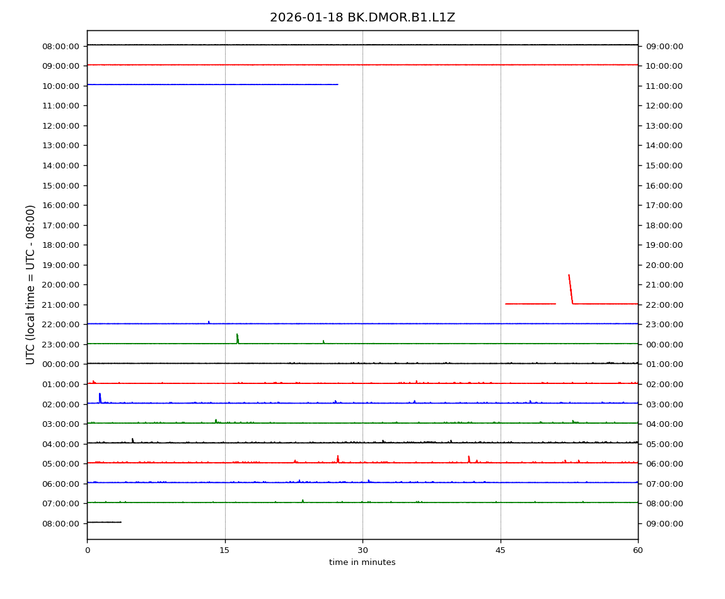Image resolution: width=725 pixels, height=599 pixels.
Task: Click the right-axis 12:00:00 time label
Action: coord(664,105)
